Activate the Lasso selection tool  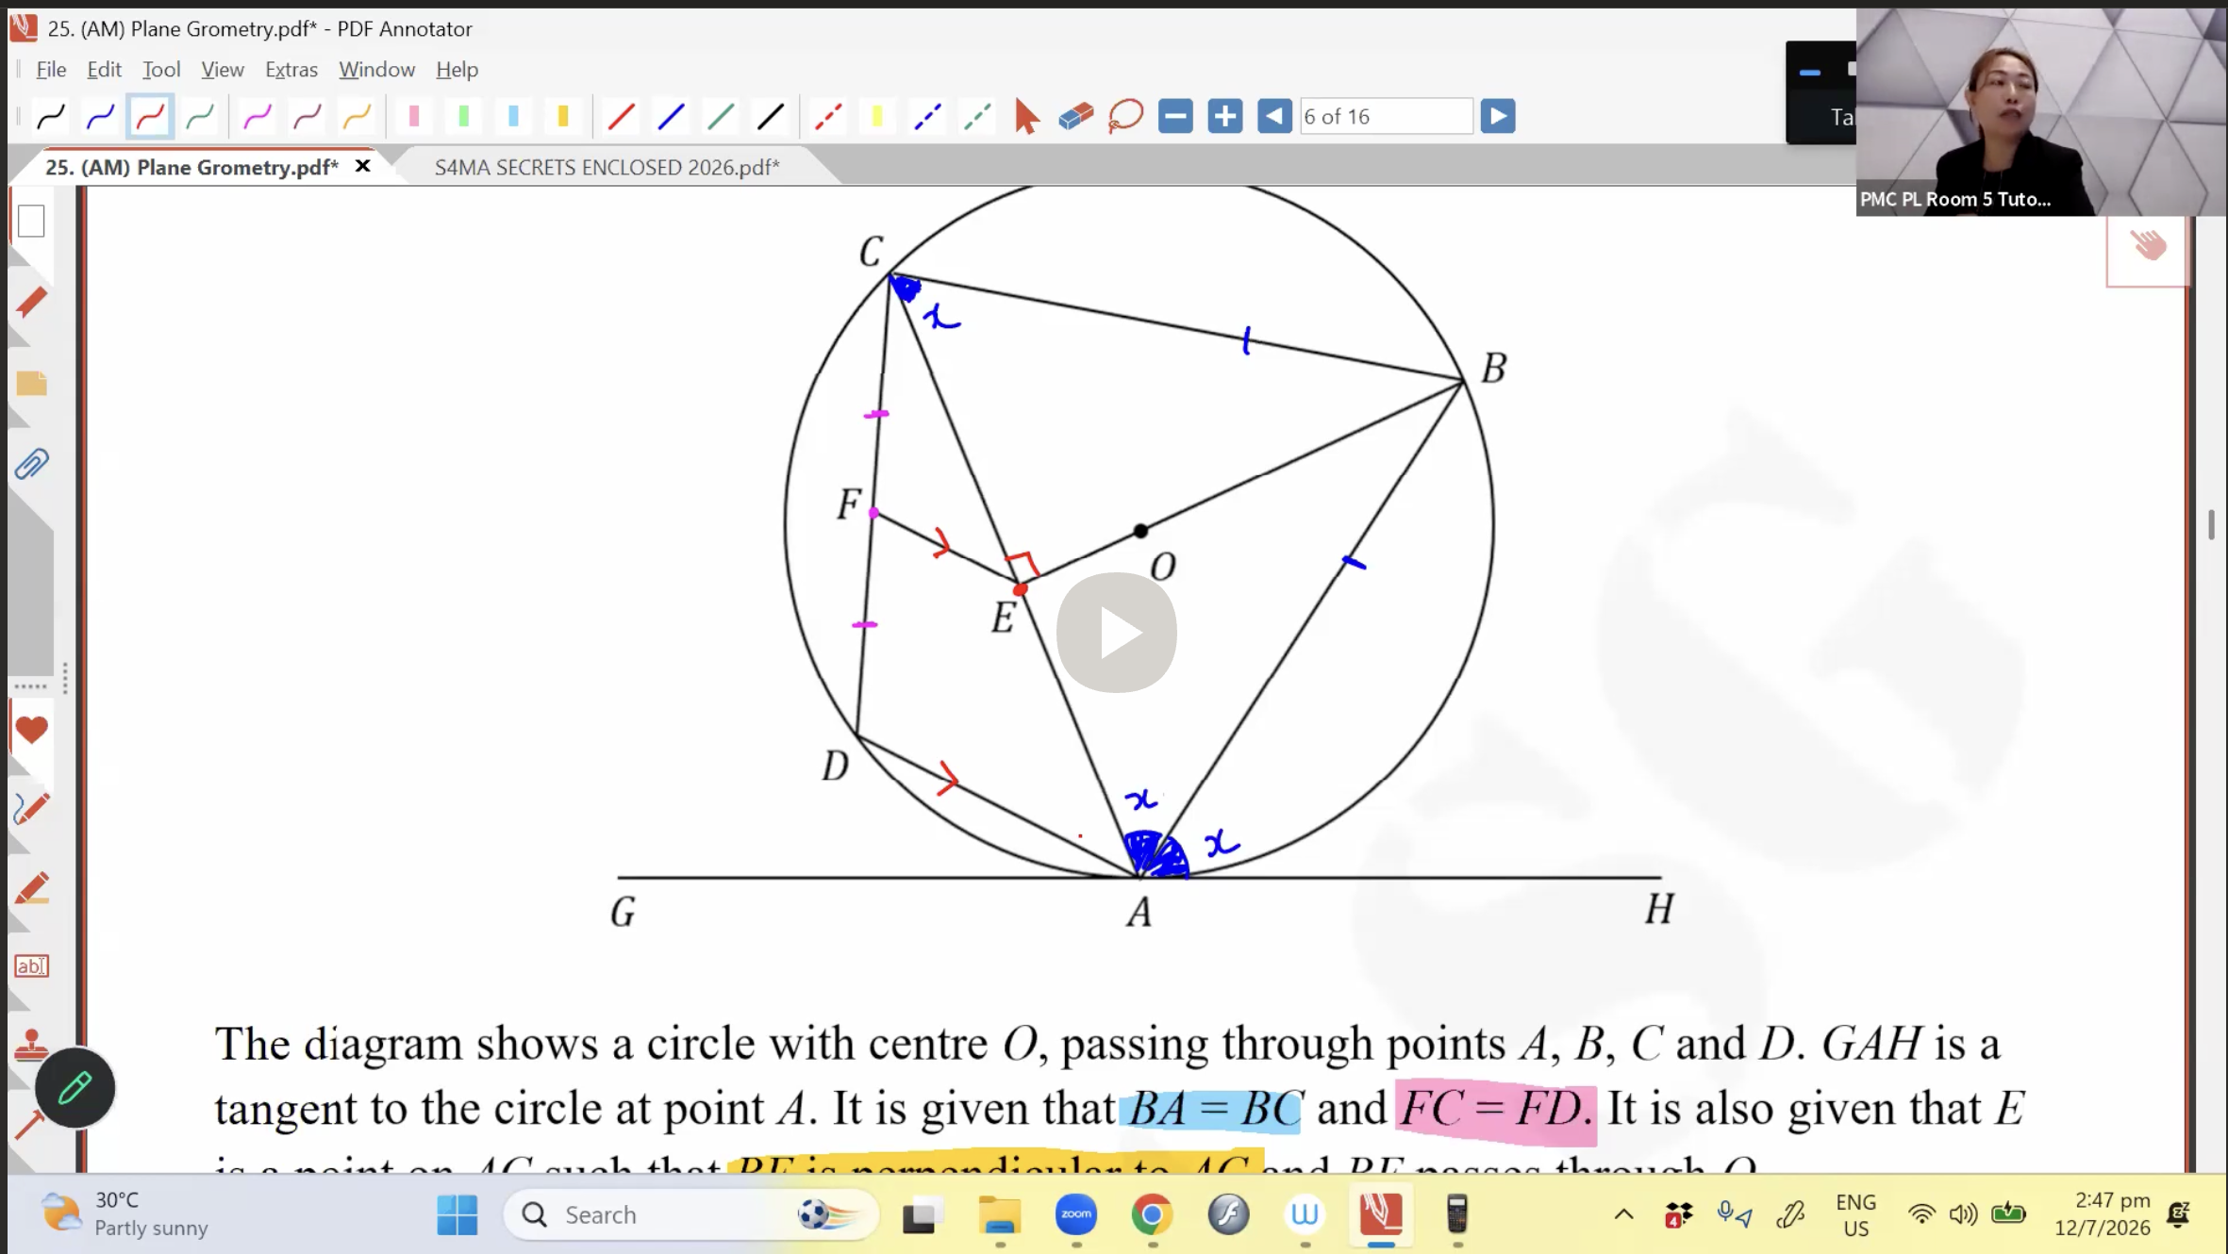[1125, 117]
